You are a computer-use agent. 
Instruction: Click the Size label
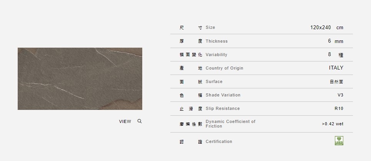coord(210,28)
